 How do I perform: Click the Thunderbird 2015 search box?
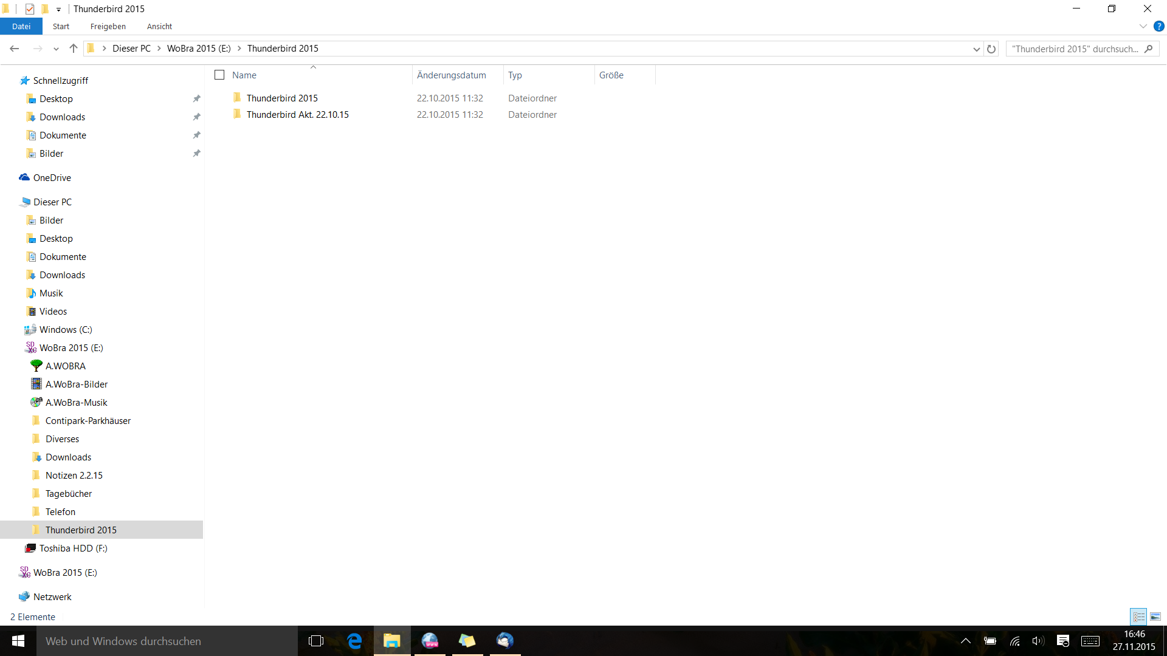[1075, 49]
